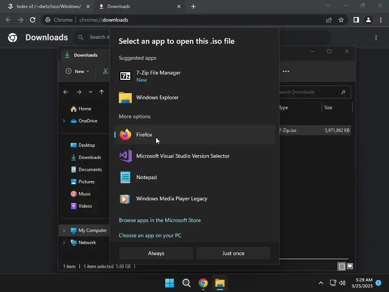Image resolution: width=389 pixels, height=292 pixels.
Task: Open the Windows Start menu
Action: pos(170,283)
